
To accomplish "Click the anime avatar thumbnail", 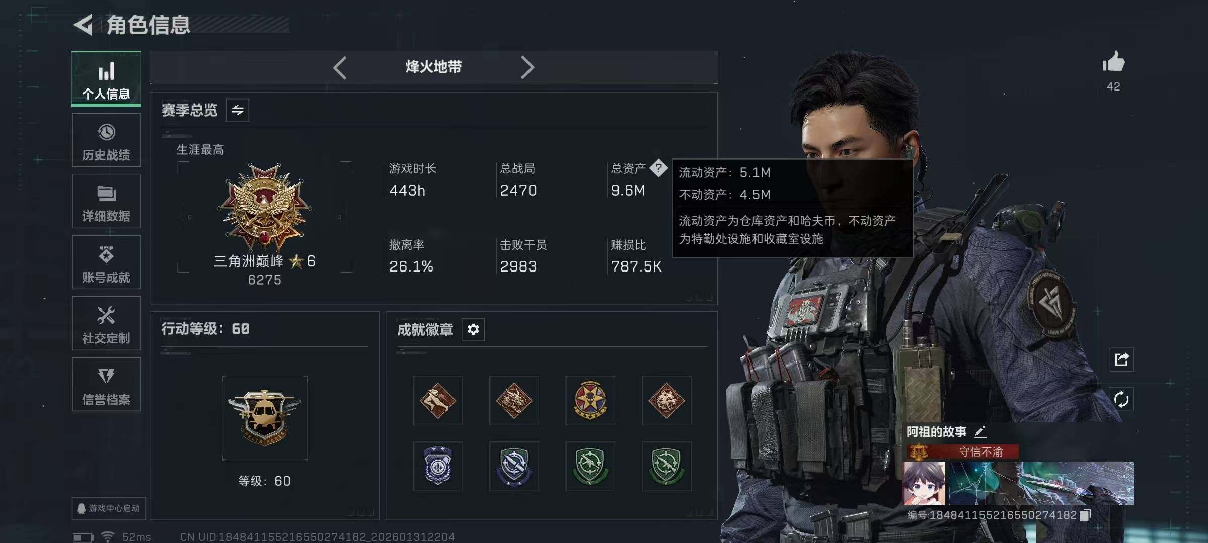I will point(925,483).
